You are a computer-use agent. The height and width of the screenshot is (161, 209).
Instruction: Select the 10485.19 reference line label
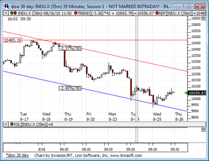click(13, 40)
